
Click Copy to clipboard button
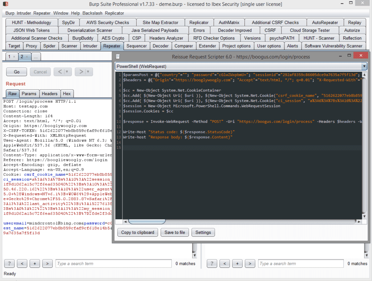point(138,232)
